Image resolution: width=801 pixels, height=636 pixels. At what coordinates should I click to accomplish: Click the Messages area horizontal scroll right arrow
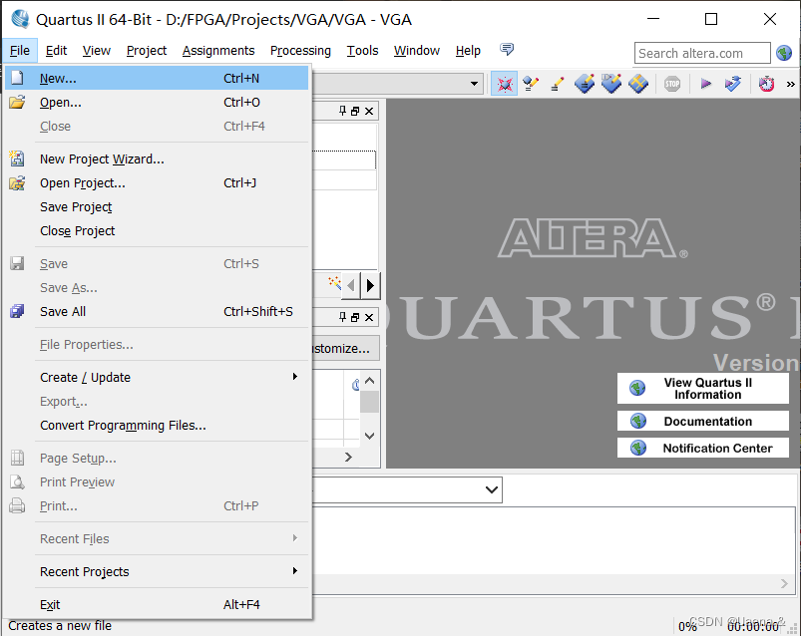click(785, 583)
